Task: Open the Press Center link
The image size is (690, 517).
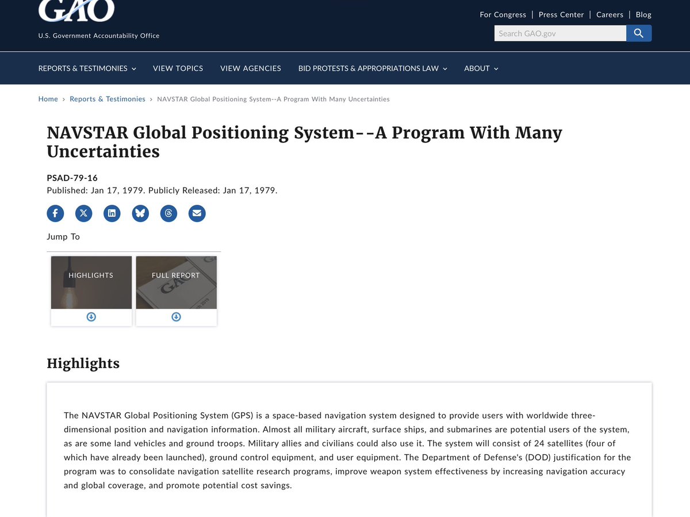Action: 561,14
